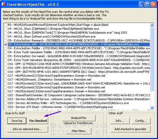The height and width of the screenshot is (139, 158).
Task: Open the Info... dialog
Action: click(120, 121)
